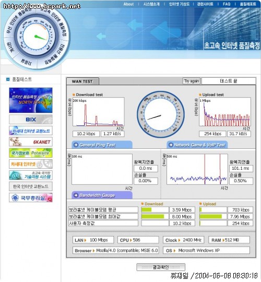Click the 품질테스트 square icon
Screen dimensions: 261x282
8,79
